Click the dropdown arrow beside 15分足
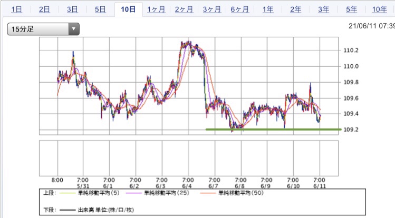Image resolution: width=395 pixels, height=218 pixels. (x=74, y=29)
